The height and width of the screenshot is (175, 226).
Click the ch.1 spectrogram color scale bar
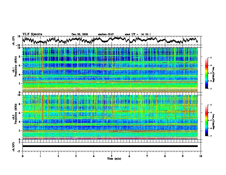click(206, 73)
